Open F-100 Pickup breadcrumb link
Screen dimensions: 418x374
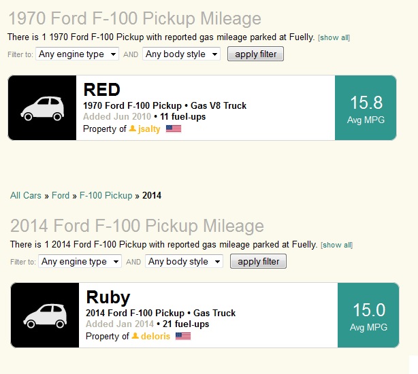tap(106, 196)
